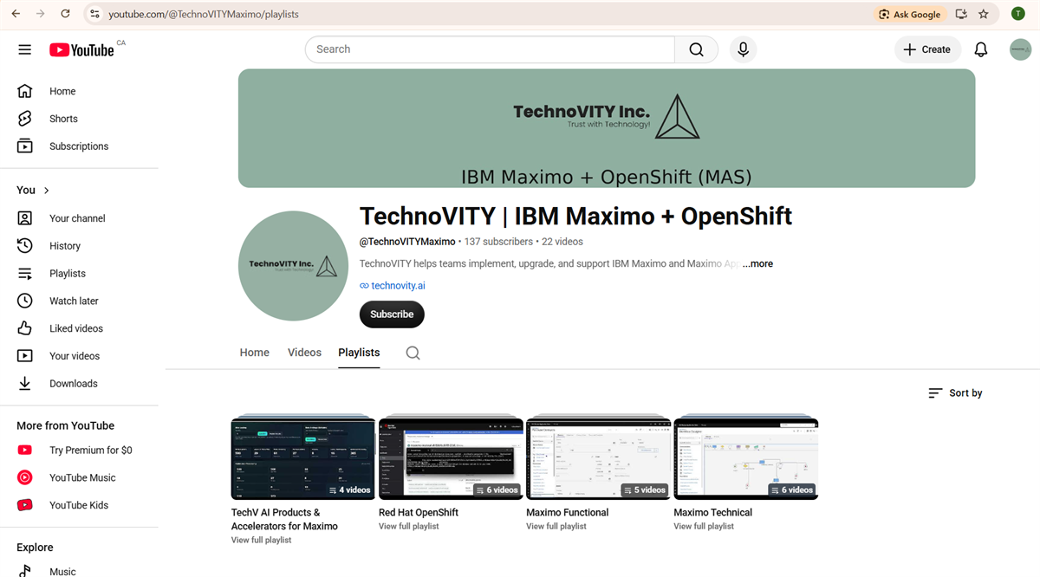The height and width of the screenshot is (577, 1040).
Task: Open the technovity.ai link
Action: coord(398,286)
